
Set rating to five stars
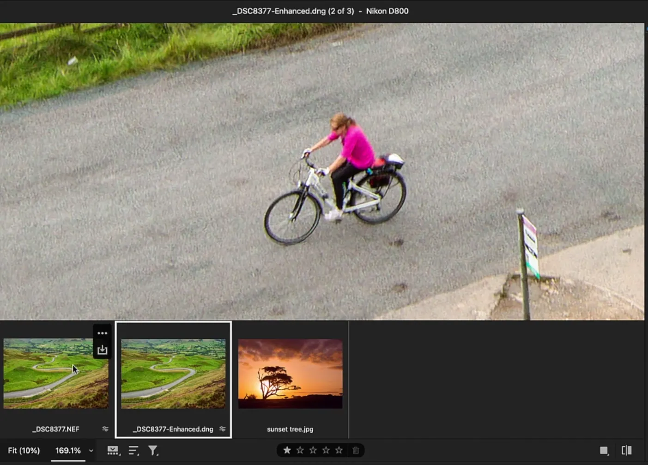339,450
